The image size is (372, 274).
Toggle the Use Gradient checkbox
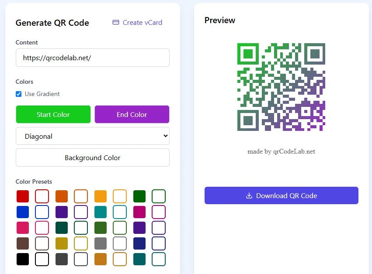click(18, 94)
